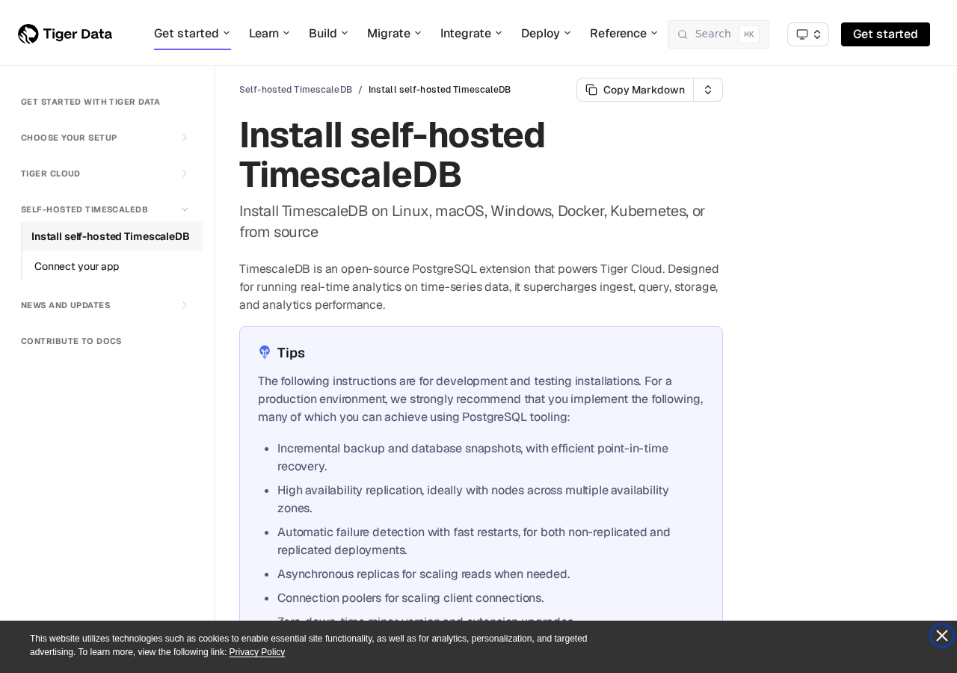The width and height of the screenshot is (957, 673).
Task: Click the Tips callout heading
Action: pyautogui.click(x=291, y=353)
